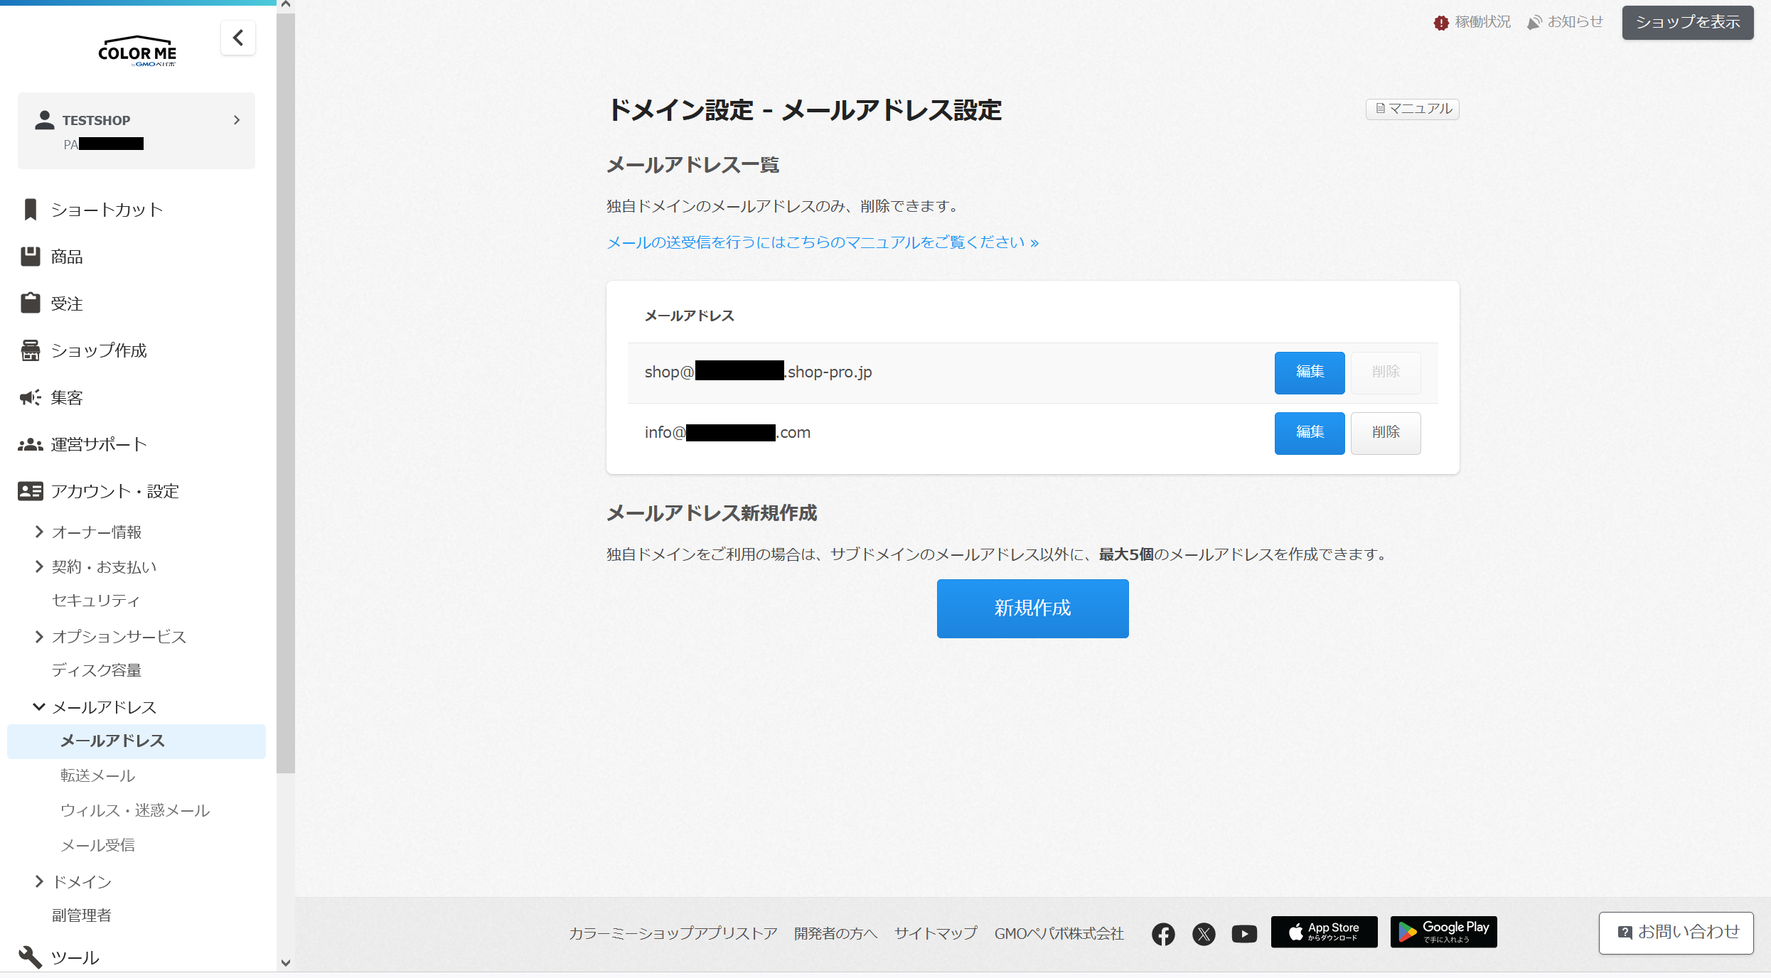1771x978 pixels.
Task: Click the 商品 floppy-disk icon
Action: 30,257
